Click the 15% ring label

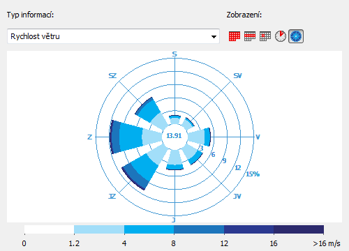[x=253, y=174]
